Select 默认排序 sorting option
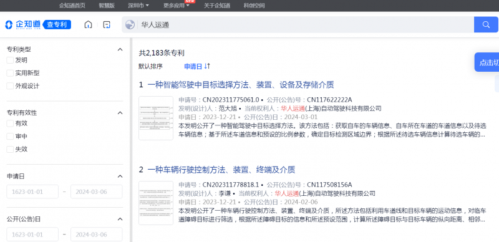The width and height of the screenshot is (499, 242). [x=150, y=66]
